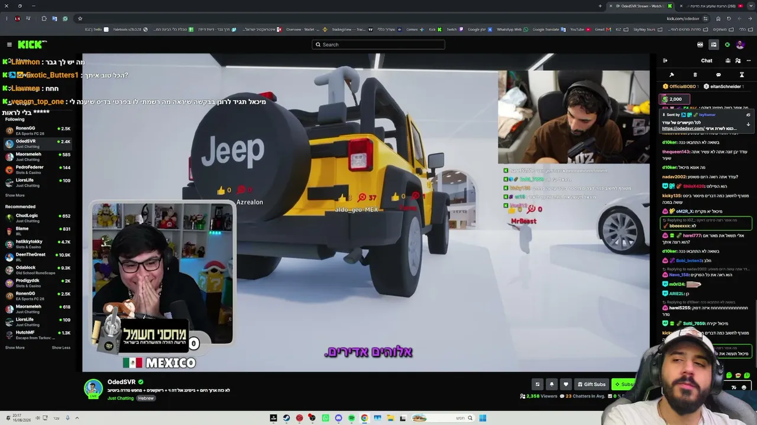Open a new browser tab

click(x=600, y=6)
